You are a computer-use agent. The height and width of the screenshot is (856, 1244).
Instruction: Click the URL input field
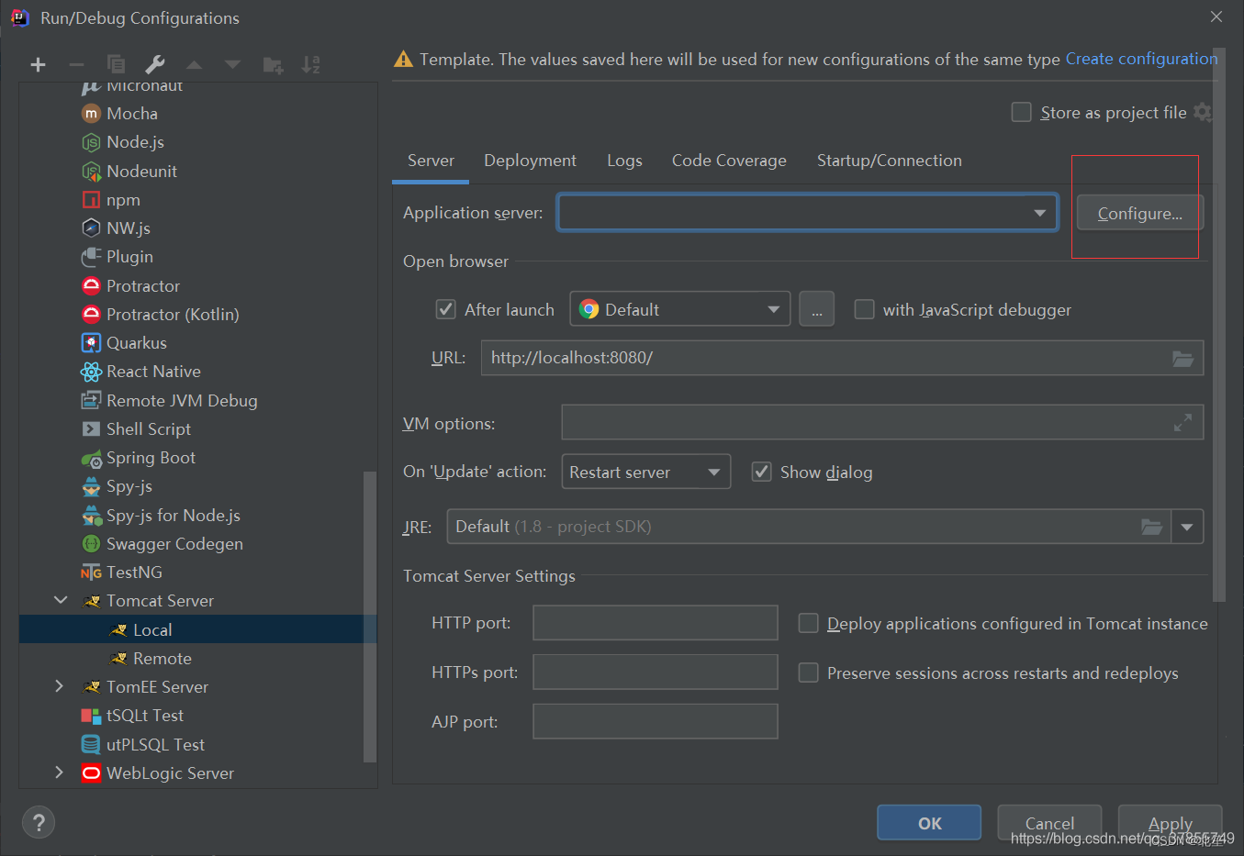pos(842,358)
